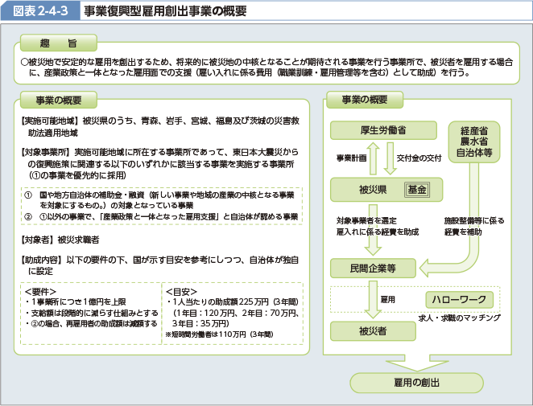Click the 民間企業等 box

[x=373, y=267]
